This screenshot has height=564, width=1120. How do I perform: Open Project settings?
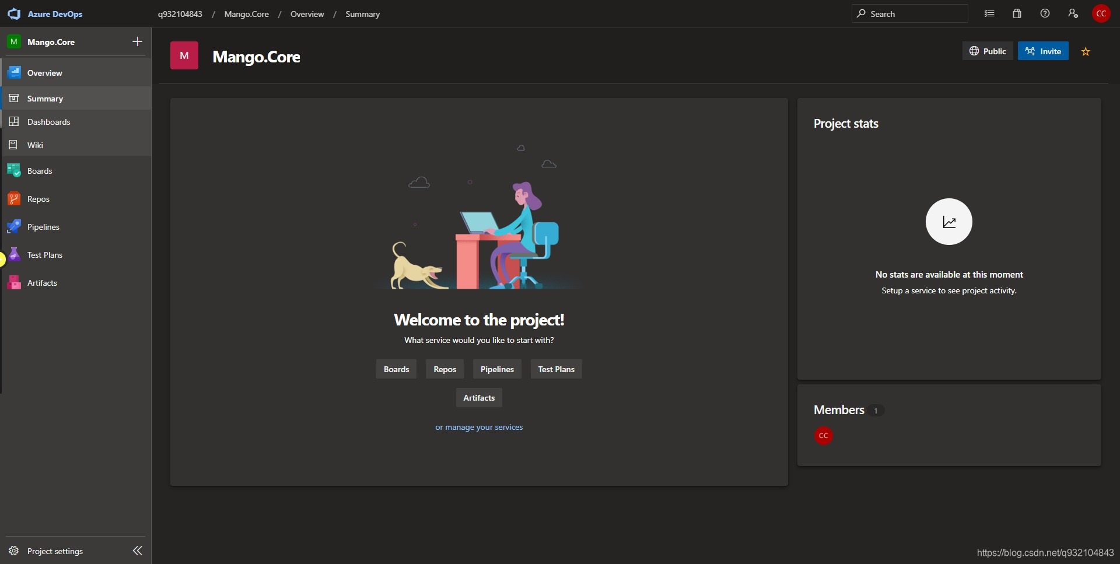(x=55, y=551)
